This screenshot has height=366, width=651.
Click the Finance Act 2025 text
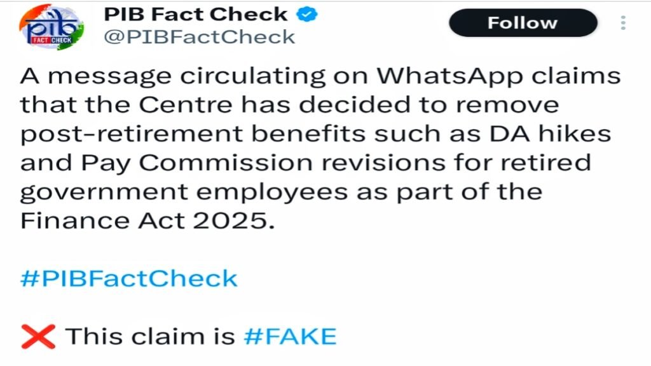coord(147,220)
